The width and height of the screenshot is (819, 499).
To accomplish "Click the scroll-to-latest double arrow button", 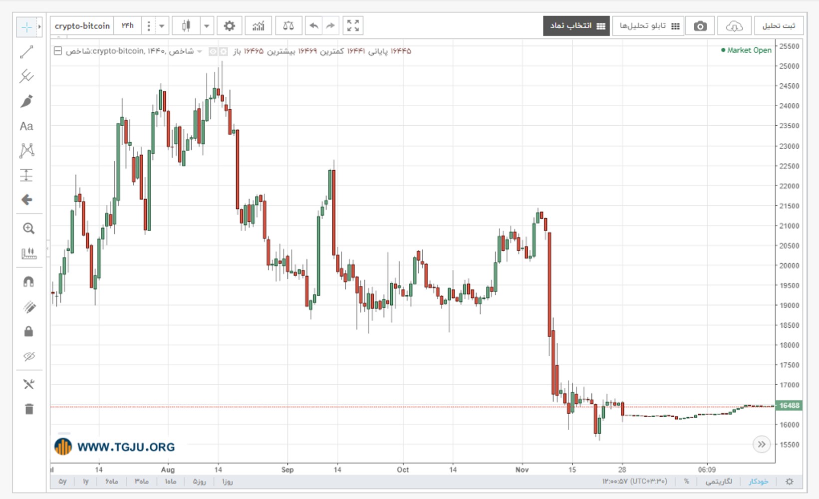I will 762,444.
